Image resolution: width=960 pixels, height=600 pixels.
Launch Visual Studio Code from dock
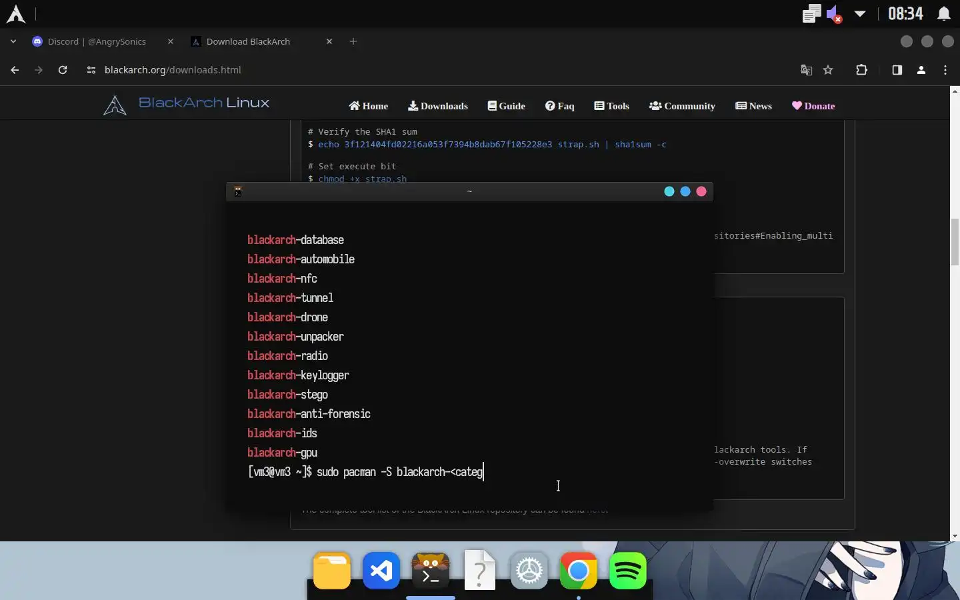381,571
